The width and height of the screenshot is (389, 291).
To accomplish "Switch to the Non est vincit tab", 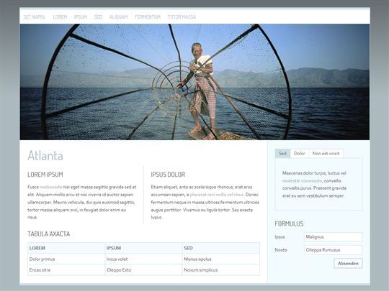I will [326, 154].
